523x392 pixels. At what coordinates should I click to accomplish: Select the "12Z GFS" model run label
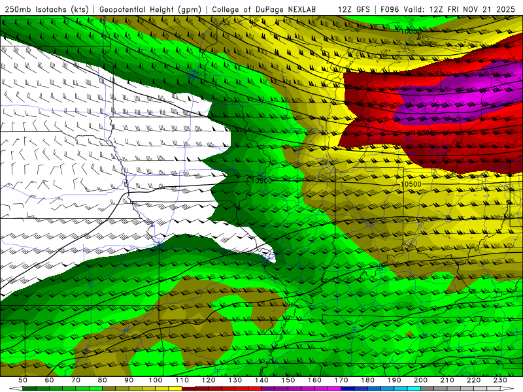(x=354, y=9)
